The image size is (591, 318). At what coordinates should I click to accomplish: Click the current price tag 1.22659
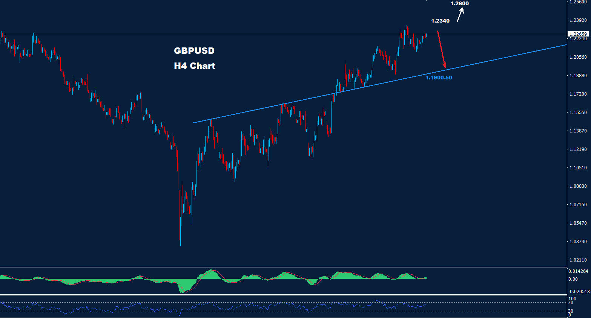click(578, 34)
